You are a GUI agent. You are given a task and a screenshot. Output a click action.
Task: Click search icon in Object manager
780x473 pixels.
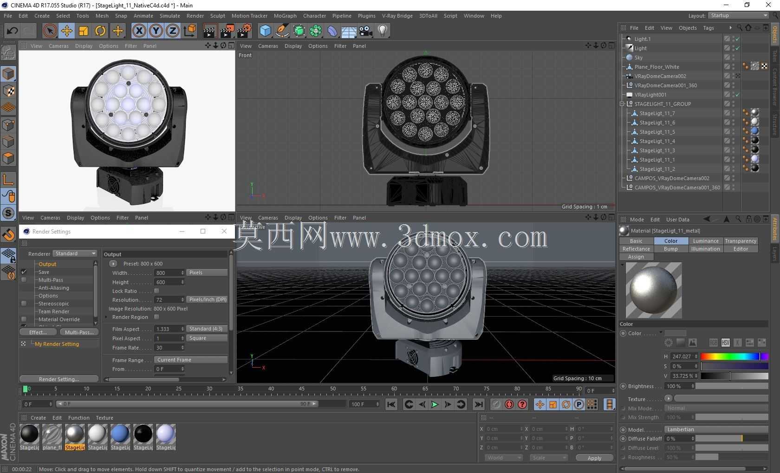coord(739,28)
